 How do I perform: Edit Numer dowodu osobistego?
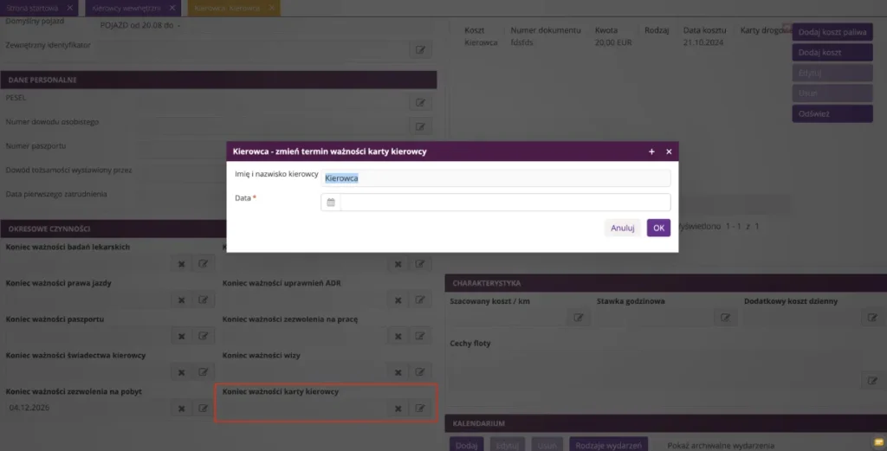(x=420, y=126)
